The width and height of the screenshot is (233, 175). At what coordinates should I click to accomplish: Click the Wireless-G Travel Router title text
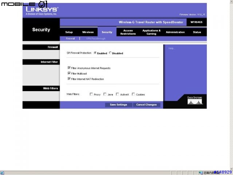coord(151,22)
